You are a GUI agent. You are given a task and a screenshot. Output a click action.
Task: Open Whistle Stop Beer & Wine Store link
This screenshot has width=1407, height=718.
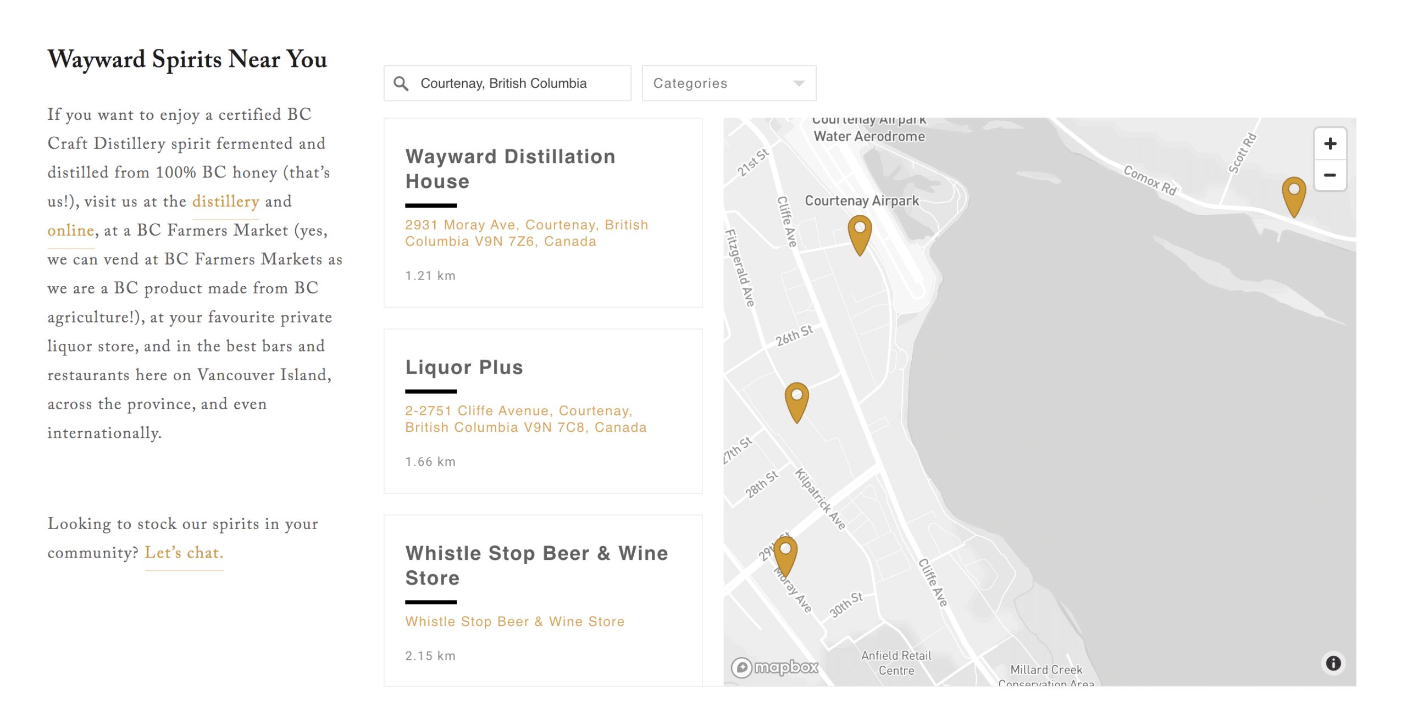[514, 621]
